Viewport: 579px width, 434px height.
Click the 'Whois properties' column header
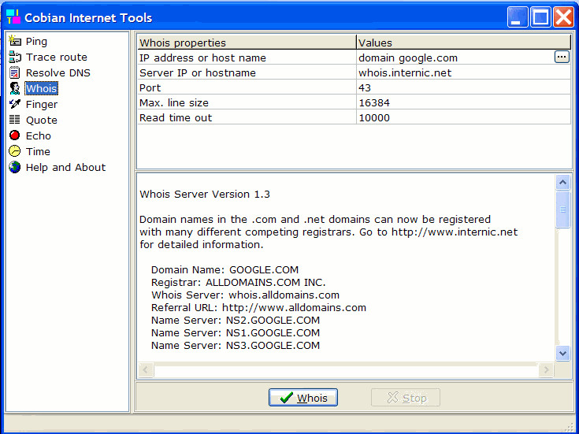tap(247, 43)
